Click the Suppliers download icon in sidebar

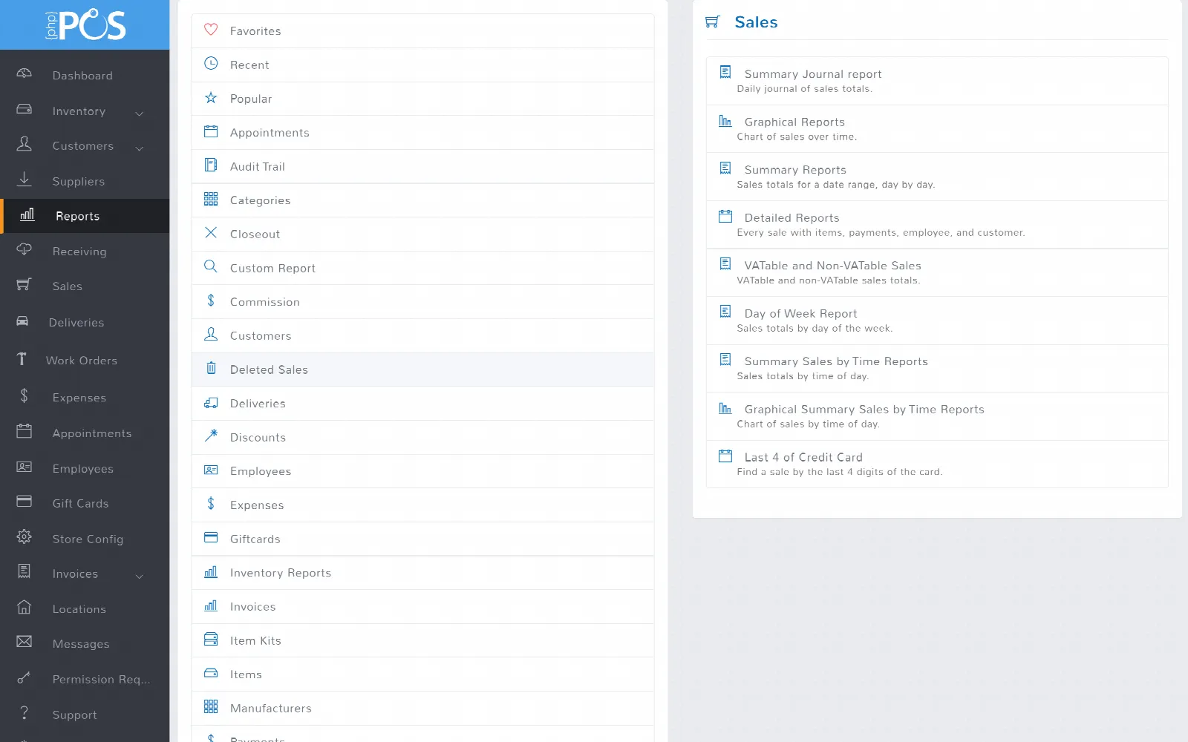coord(24,180)
